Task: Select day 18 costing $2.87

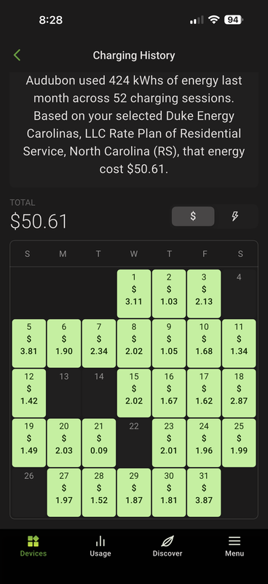Action: [239, 393]
